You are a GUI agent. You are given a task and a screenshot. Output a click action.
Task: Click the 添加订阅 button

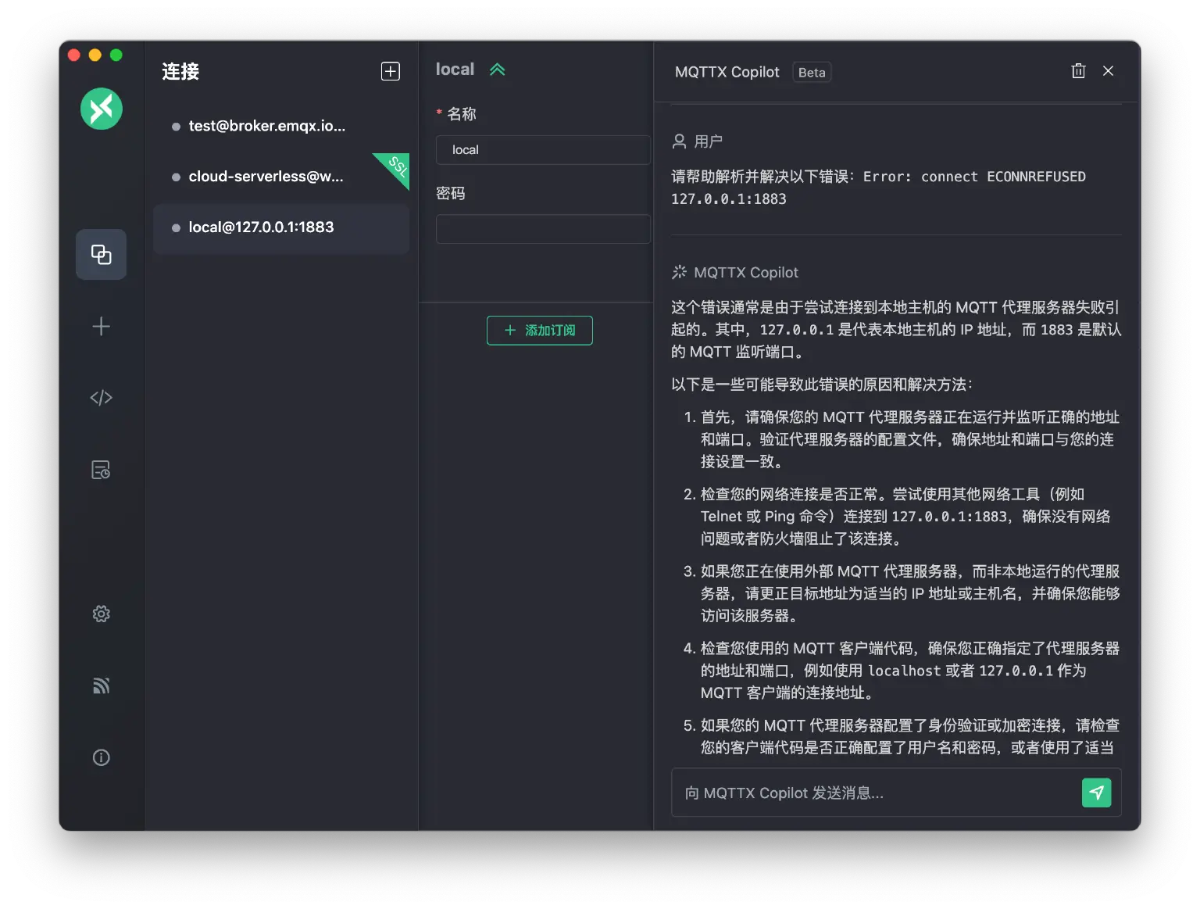click(539, 330)
